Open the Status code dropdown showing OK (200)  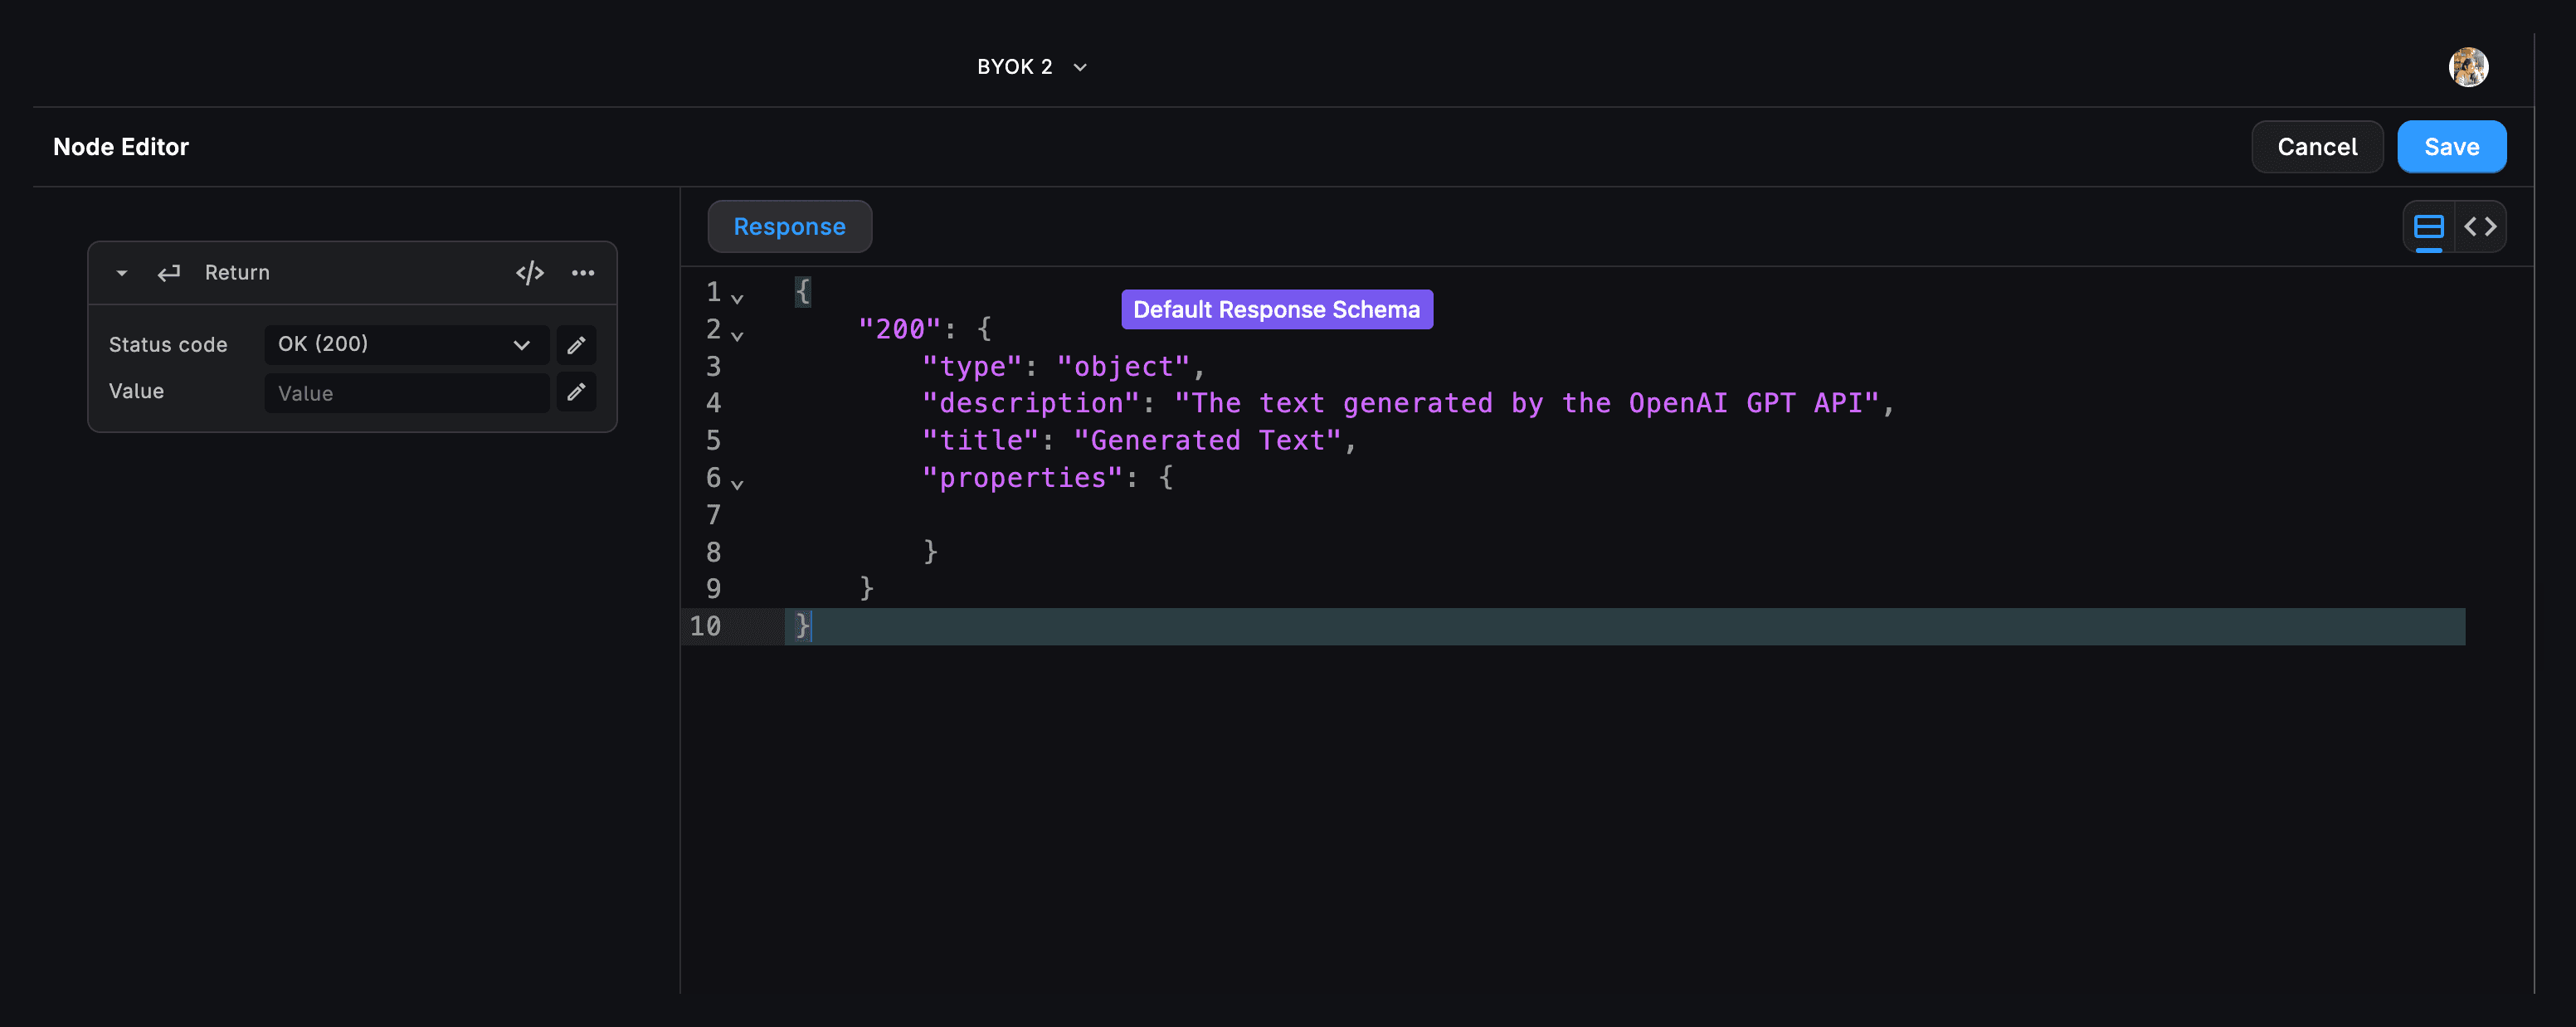pos(406,344)
